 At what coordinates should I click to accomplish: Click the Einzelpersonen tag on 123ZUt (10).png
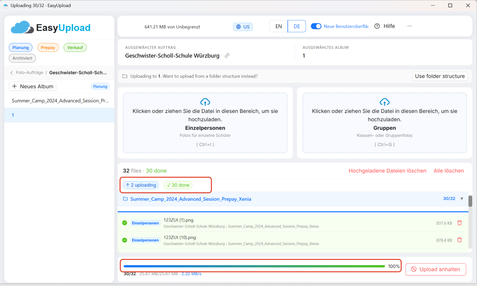(145, 240)
